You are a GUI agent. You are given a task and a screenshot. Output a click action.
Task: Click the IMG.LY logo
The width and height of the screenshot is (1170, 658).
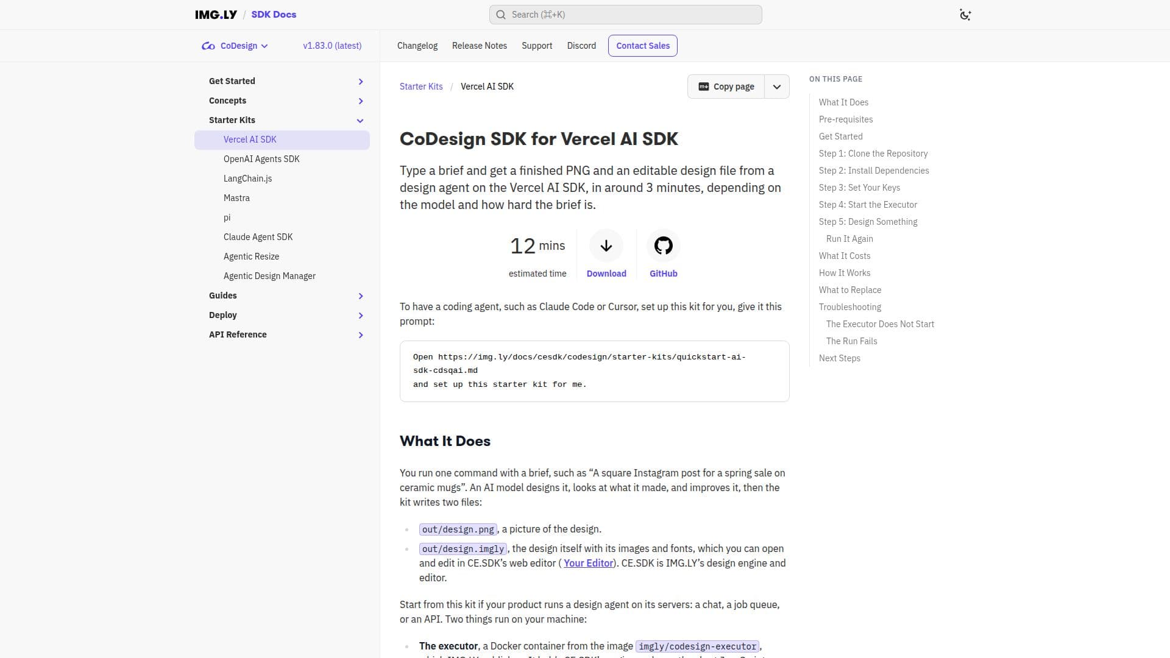coord(216,15)
